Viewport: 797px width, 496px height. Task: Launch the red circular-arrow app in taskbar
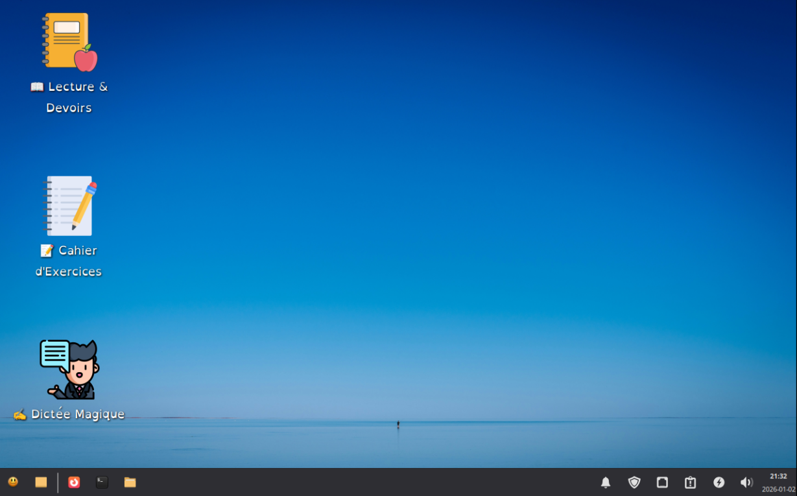[74, 482]
